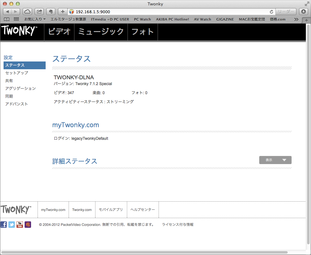Open セットアップ in the settings sidebar

17,73
